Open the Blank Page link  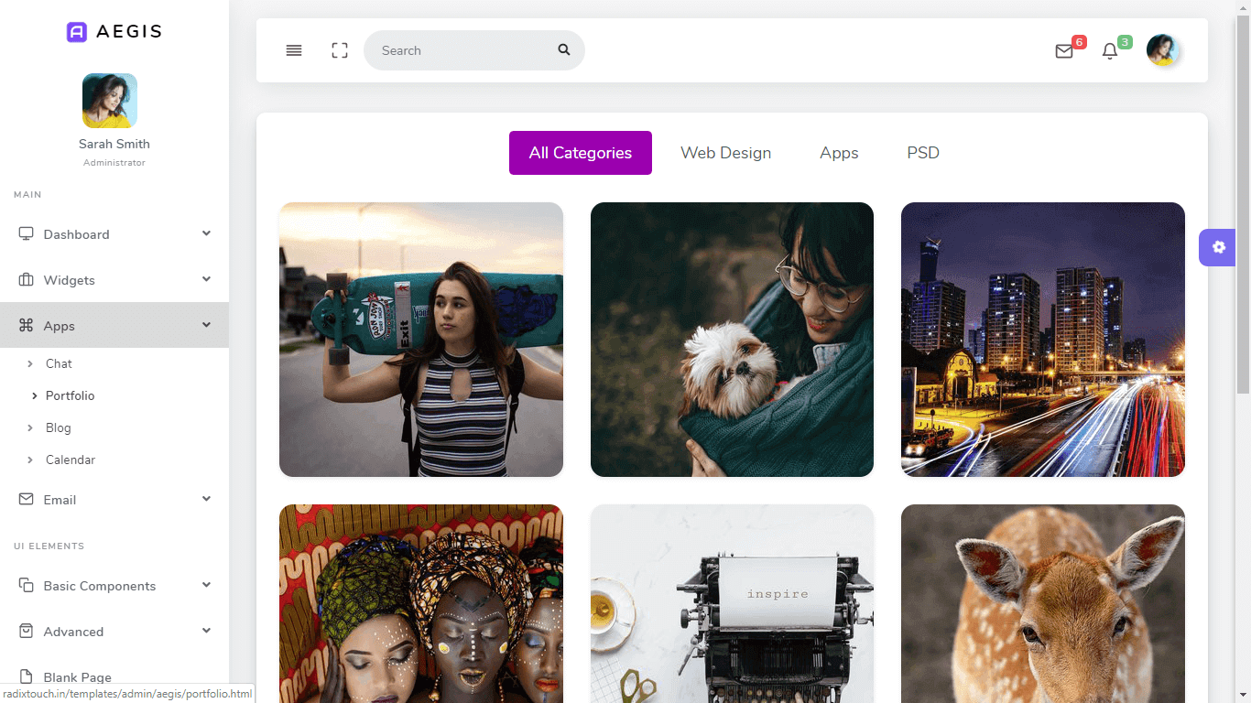tap(78, 677)
